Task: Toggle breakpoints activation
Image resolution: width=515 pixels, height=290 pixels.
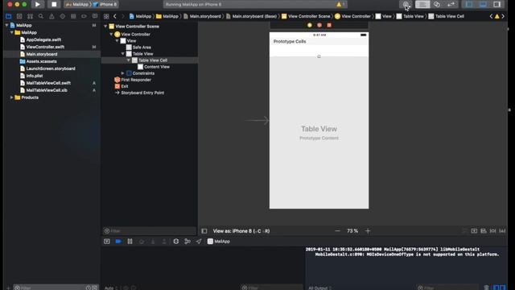Action: [x=118, y=242]
